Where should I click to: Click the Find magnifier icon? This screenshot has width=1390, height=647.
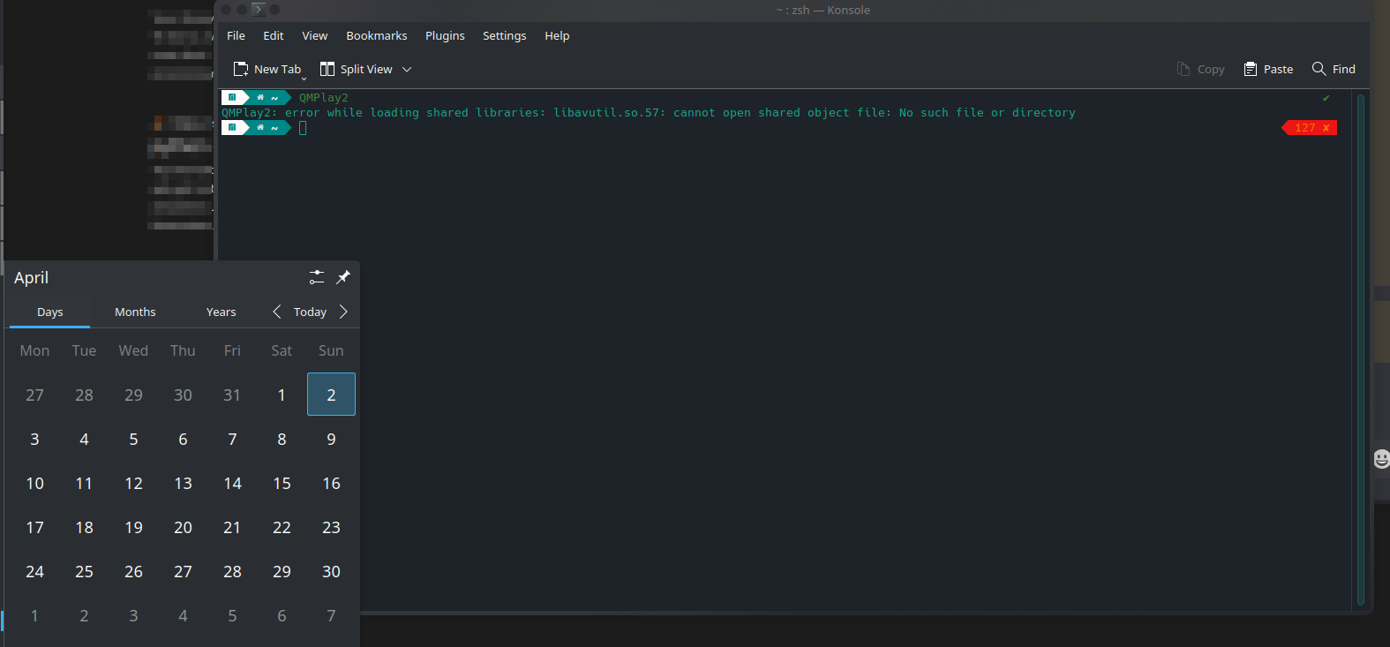point(1319,69)
